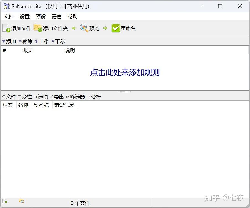
Task: Click the add file icon in status bar
Action: (x=5, y=201)
